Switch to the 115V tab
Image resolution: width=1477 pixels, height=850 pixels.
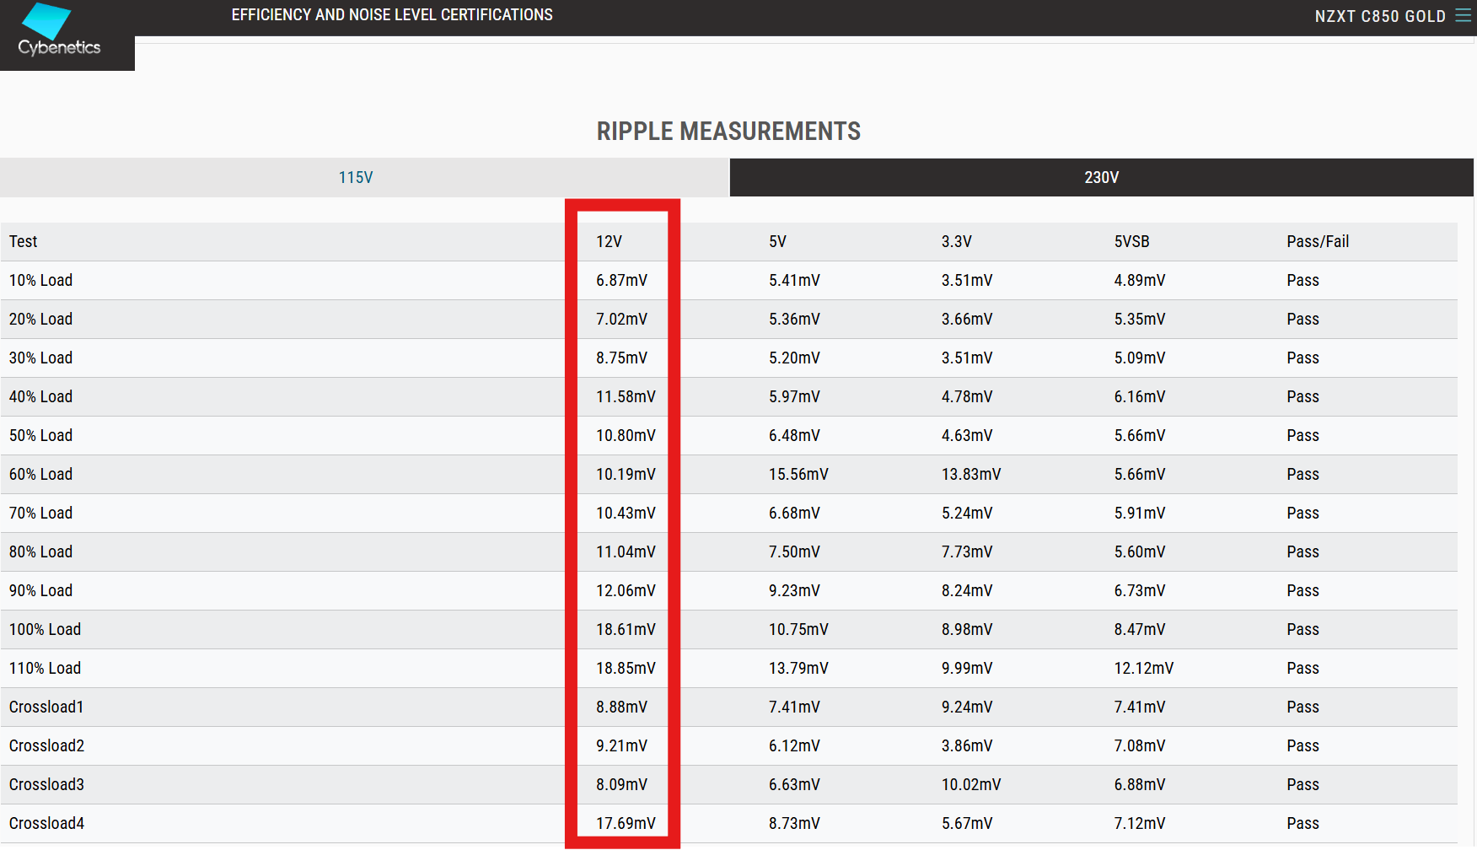(364, 177)
